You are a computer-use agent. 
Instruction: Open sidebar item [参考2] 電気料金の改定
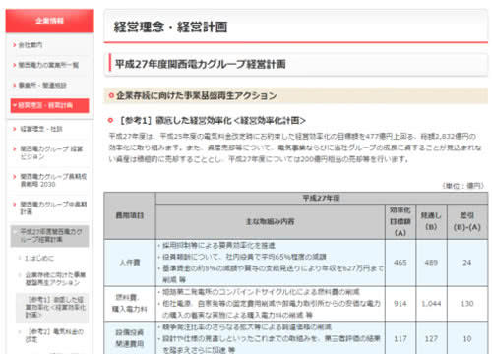(x=54, y=335)
